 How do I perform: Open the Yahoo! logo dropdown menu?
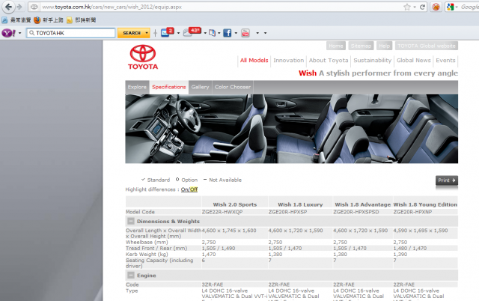(x=20, y=33)
